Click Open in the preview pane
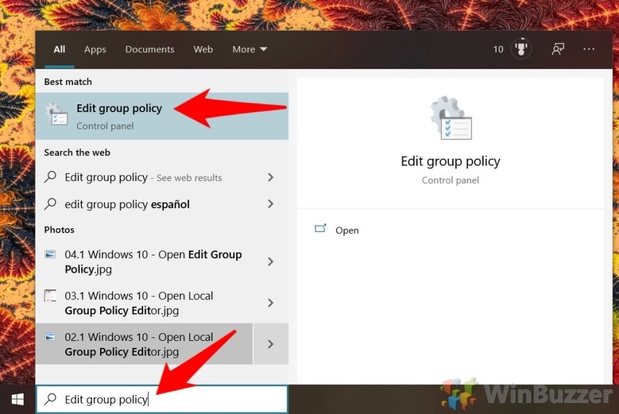 347,230
